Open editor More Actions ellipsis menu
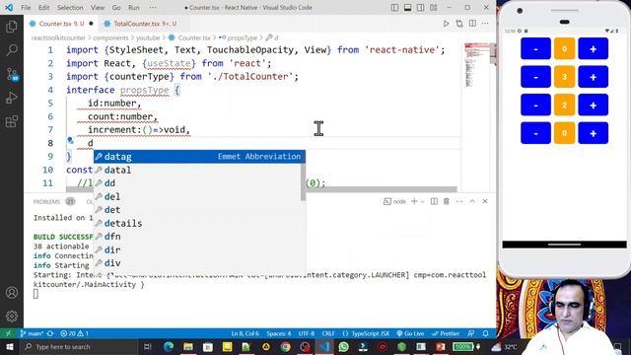This screenshot has width=631, height=355. 485,24
